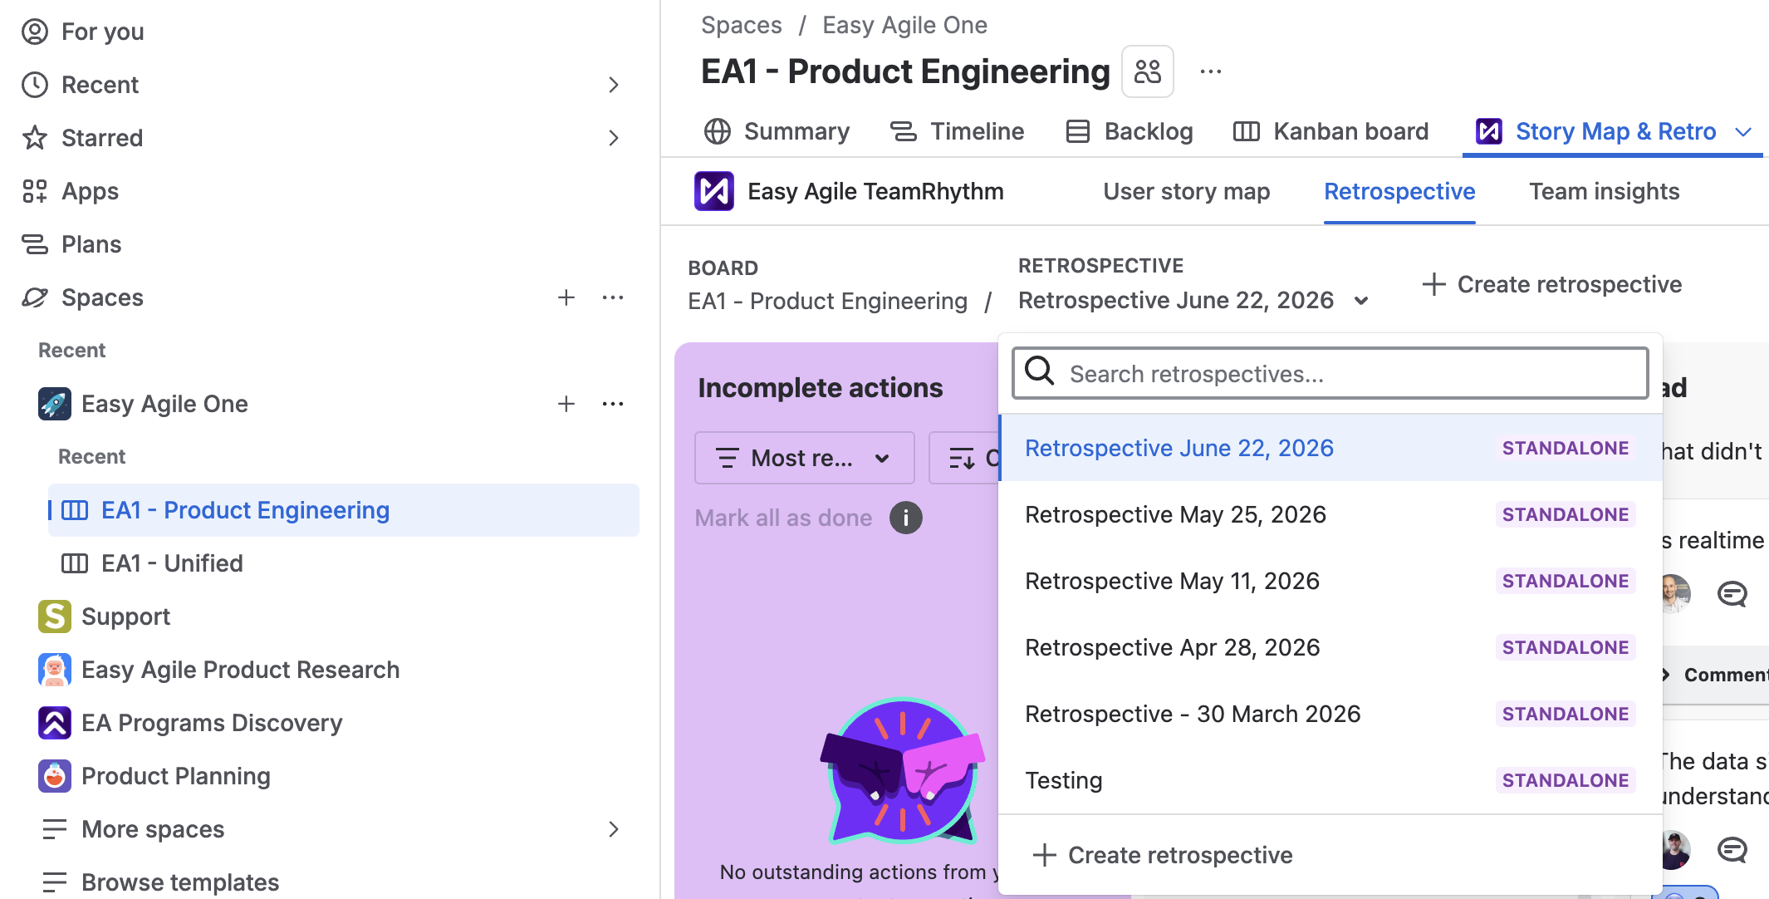
Task: Click the team members icon beside project title
Action: tap(1148, 71)
